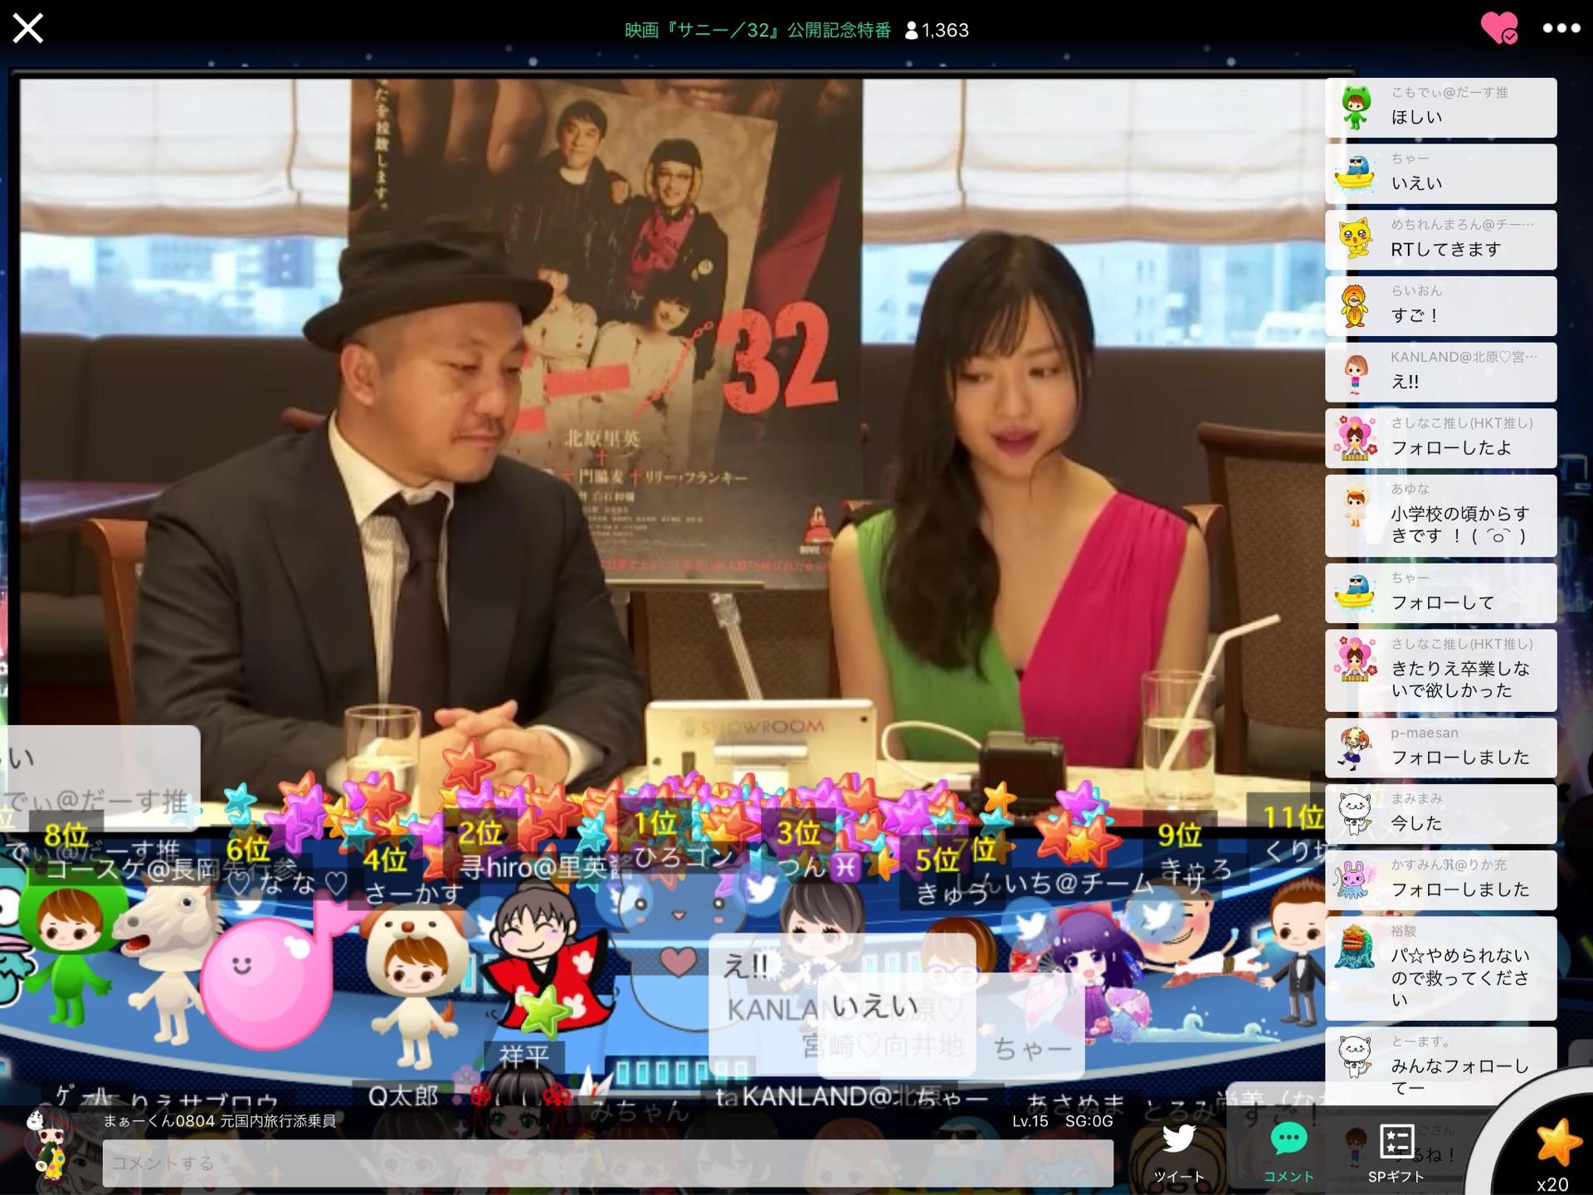Tap the 祥平 name label on stage

pos(524,1056)
